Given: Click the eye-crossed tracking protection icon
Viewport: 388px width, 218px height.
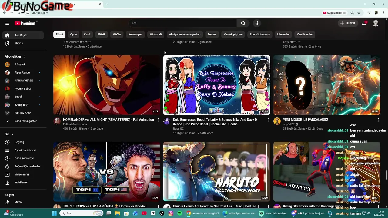Looking at the screenshot, I should point(352,13).
